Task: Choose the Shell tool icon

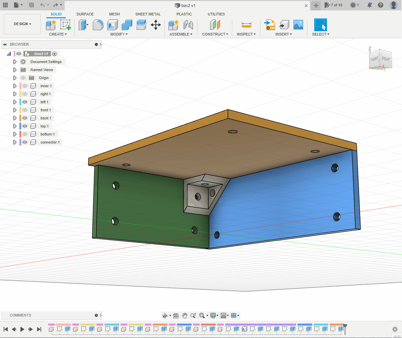Action: (112, 25)
